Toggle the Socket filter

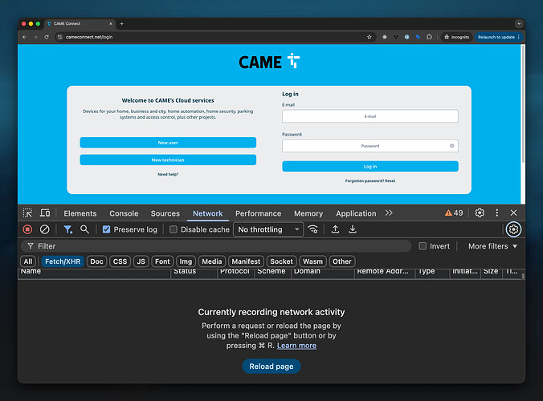click(282, 261)
